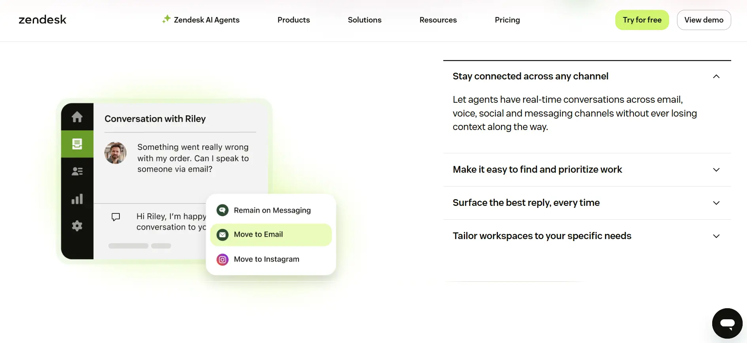Click the View demo button
Image resolution: width=747 pixels, height=343 pixels.
[x=704, y=20]
